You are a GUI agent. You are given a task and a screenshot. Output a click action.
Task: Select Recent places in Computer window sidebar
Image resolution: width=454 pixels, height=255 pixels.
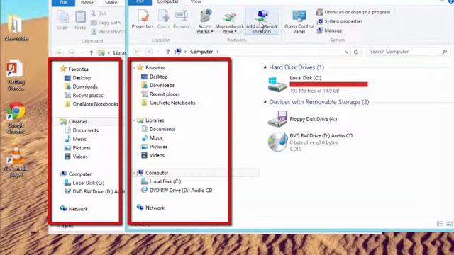tap(160, 94)
